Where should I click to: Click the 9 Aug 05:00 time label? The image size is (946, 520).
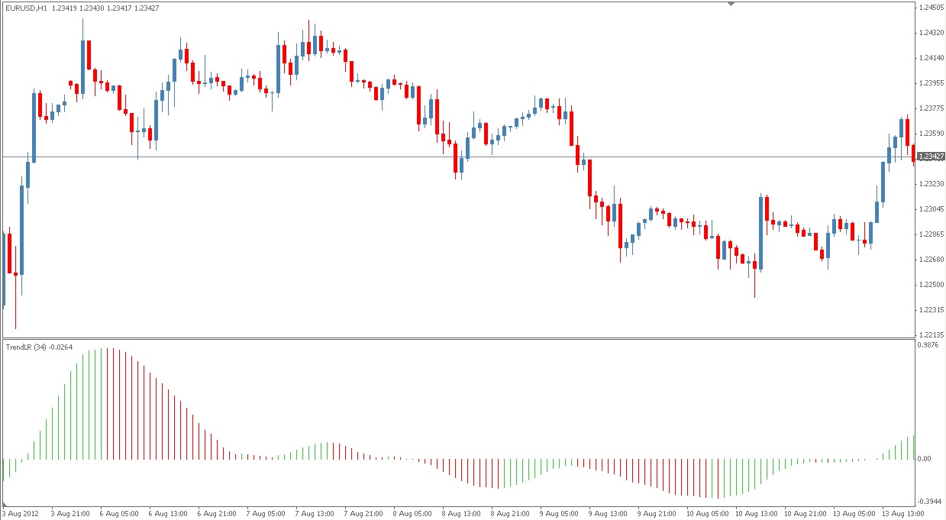point(559,514)
